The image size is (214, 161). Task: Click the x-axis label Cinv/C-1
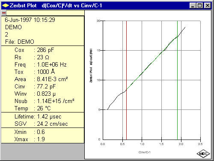pyautogui.click(x=144, y=152)
